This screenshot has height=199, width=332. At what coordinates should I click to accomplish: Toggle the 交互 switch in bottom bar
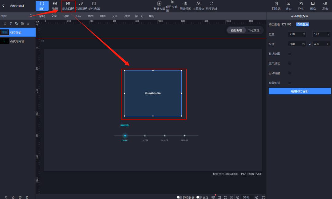pyautogui.click(x=199, y=197)
